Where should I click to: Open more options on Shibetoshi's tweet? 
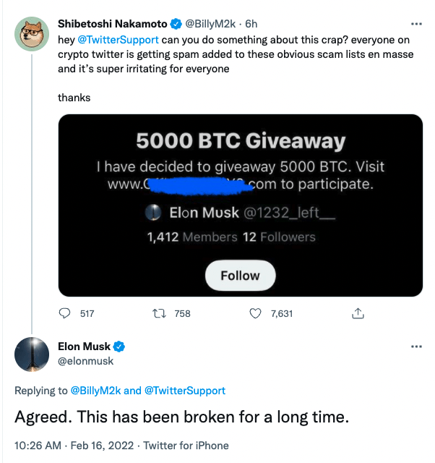click(x=416, y=22)
